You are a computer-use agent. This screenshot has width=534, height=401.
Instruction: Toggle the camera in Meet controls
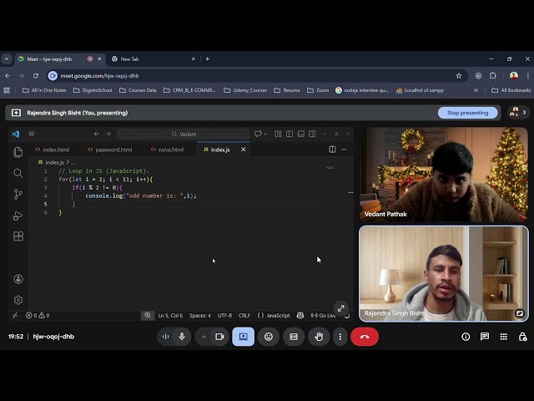[219, 337]
